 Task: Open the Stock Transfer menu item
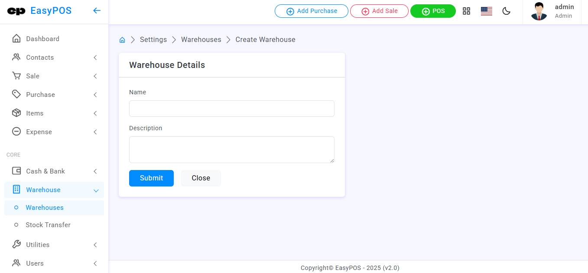point(48,225)
